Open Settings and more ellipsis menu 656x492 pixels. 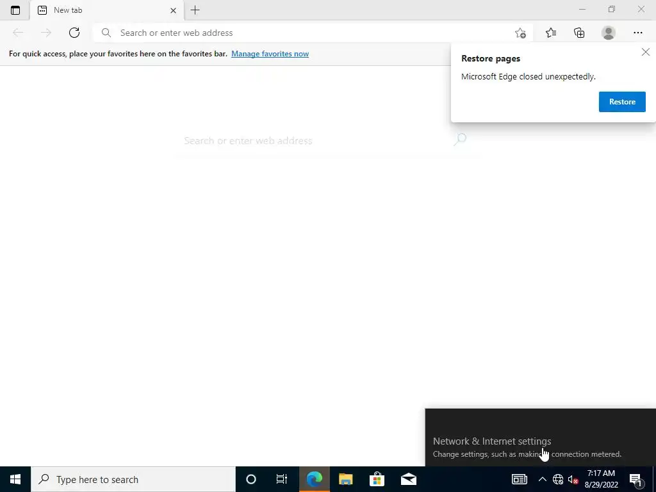tap(637, 33)
